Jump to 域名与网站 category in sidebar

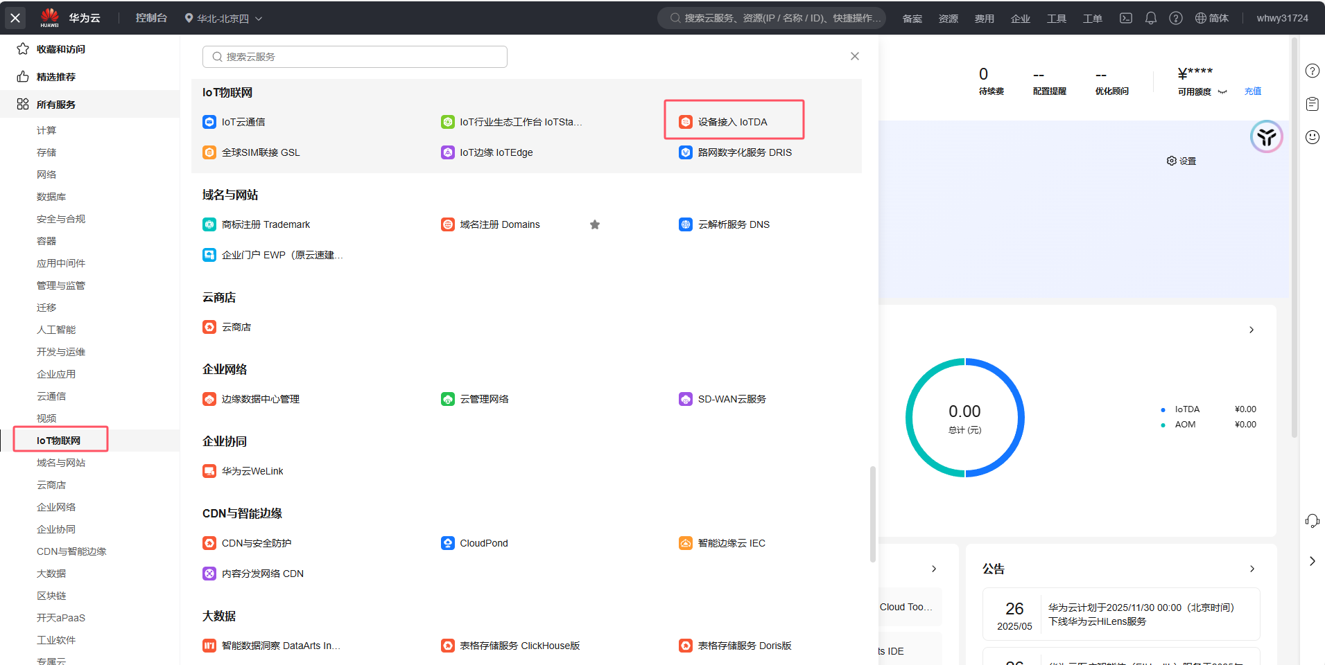[61, 463]
